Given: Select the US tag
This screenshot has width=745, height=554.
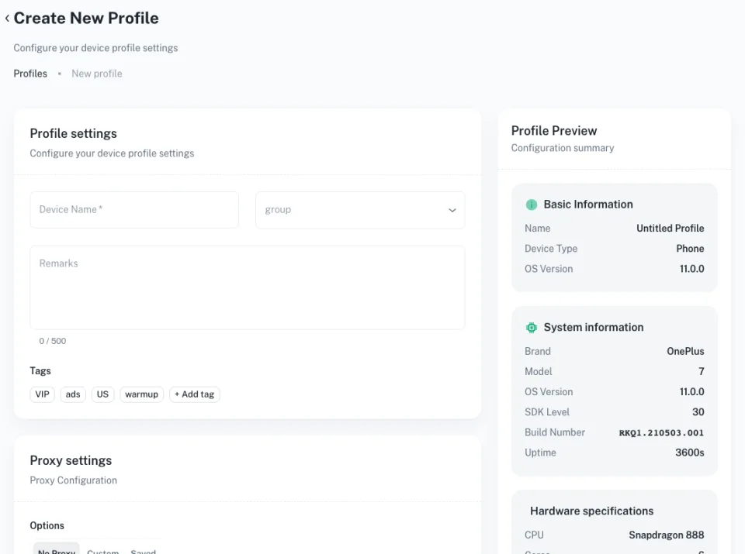Looking at the screenshot, I should (x=102, y=394).
